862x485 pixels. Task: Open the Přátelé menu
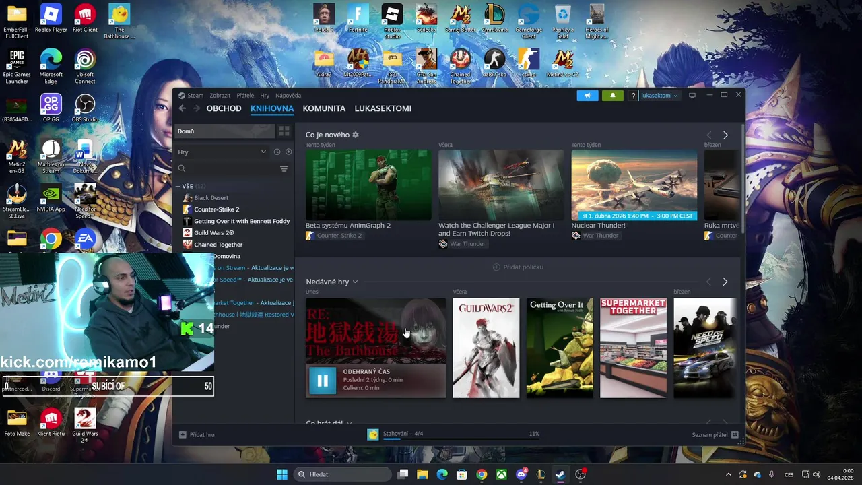(x=245, y=96)
